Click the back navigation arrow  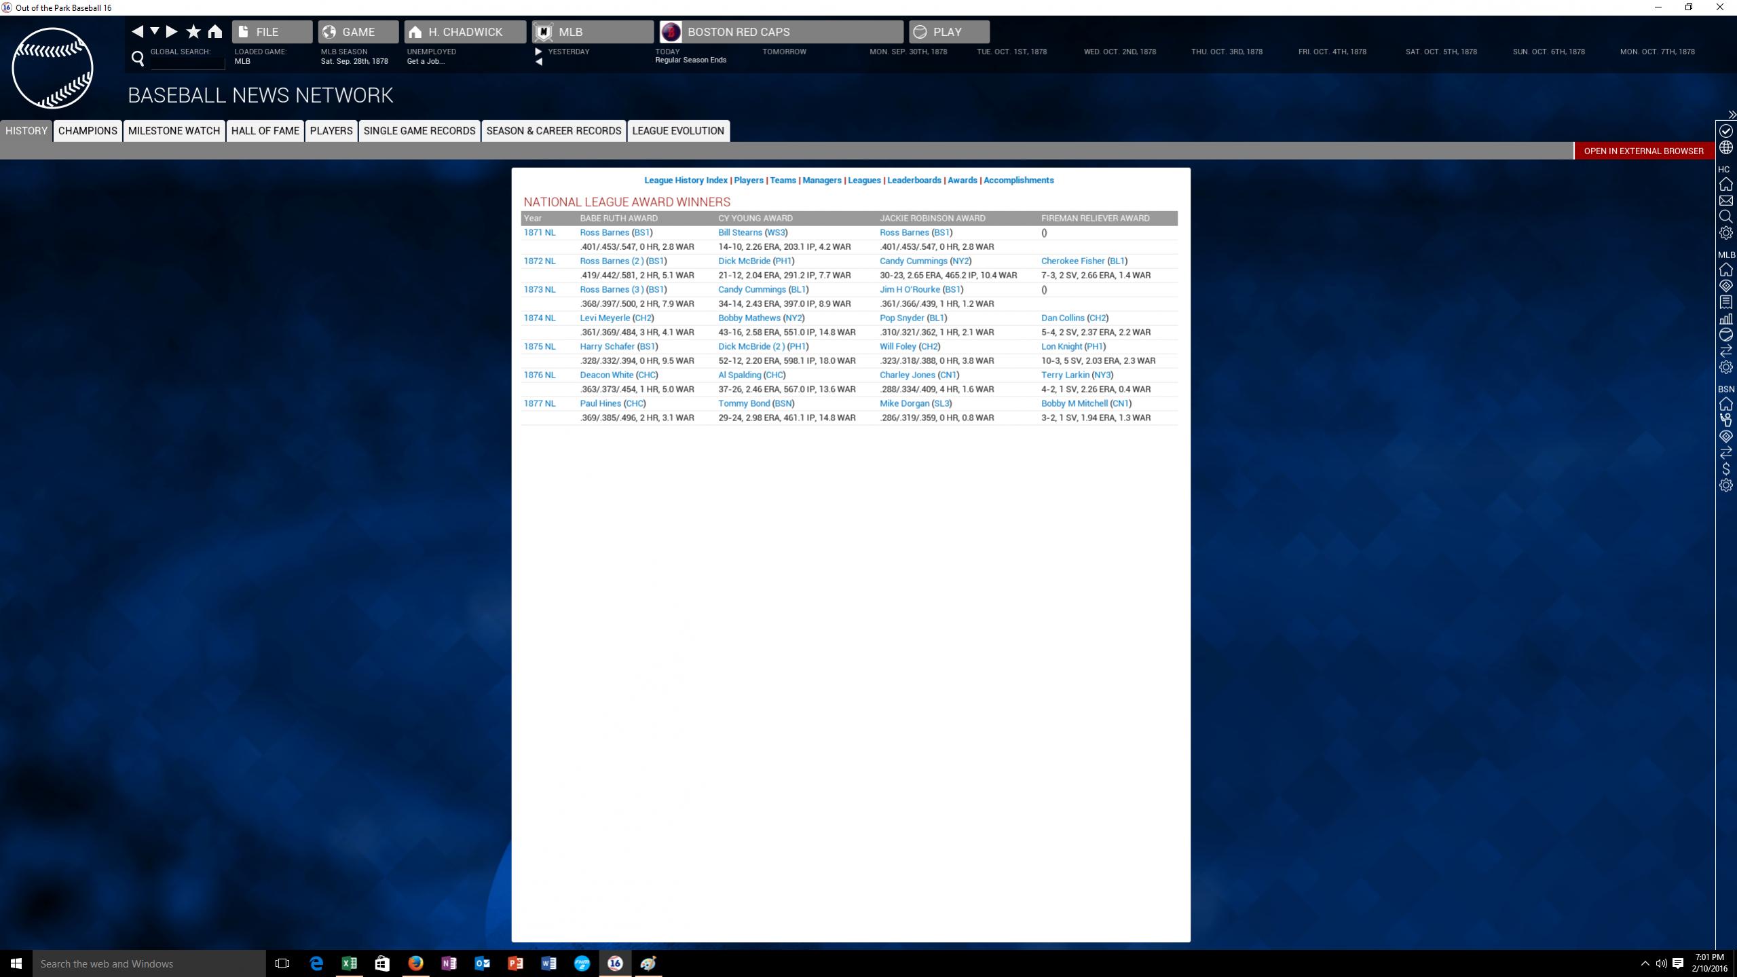pos(137,31)
